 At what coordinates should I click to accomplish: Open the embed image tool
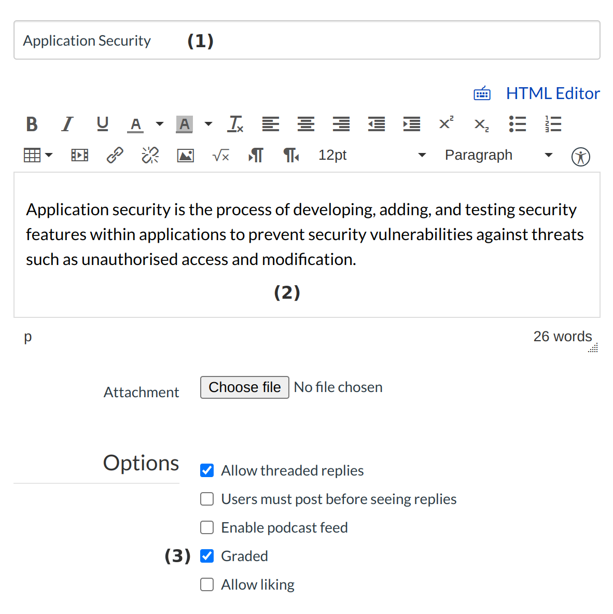coord(186,155)
